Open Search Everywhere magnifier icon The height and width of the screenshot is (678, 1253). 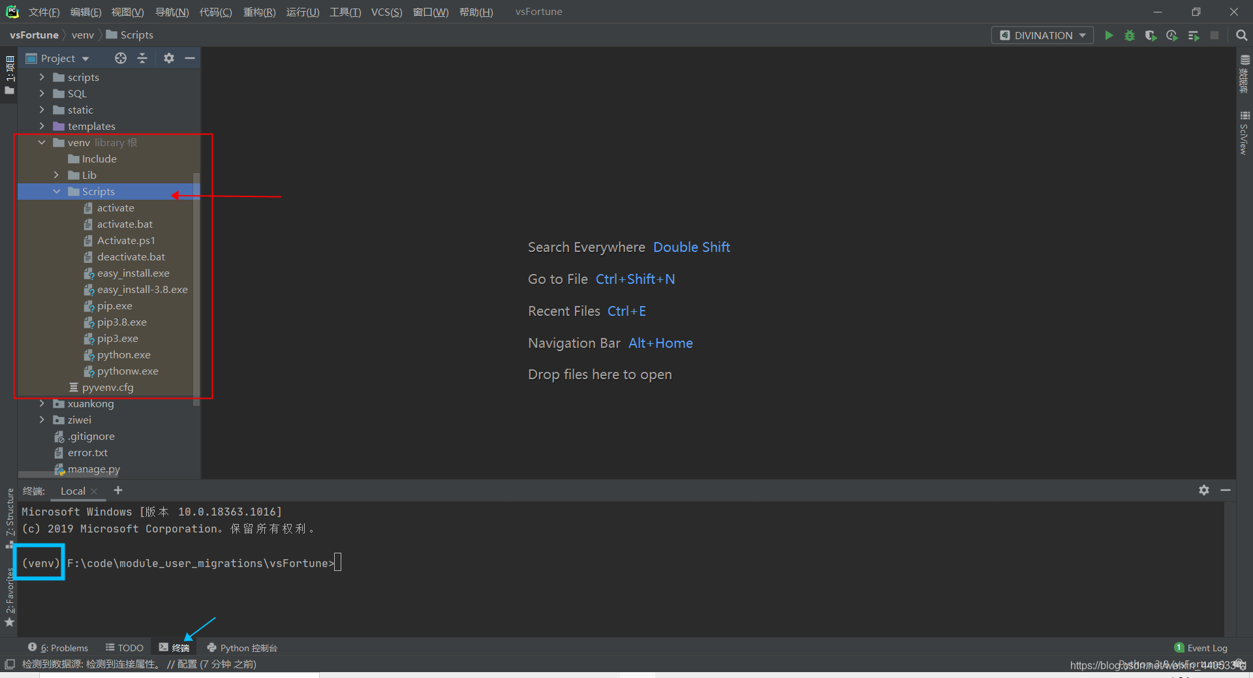[1241, 35]
